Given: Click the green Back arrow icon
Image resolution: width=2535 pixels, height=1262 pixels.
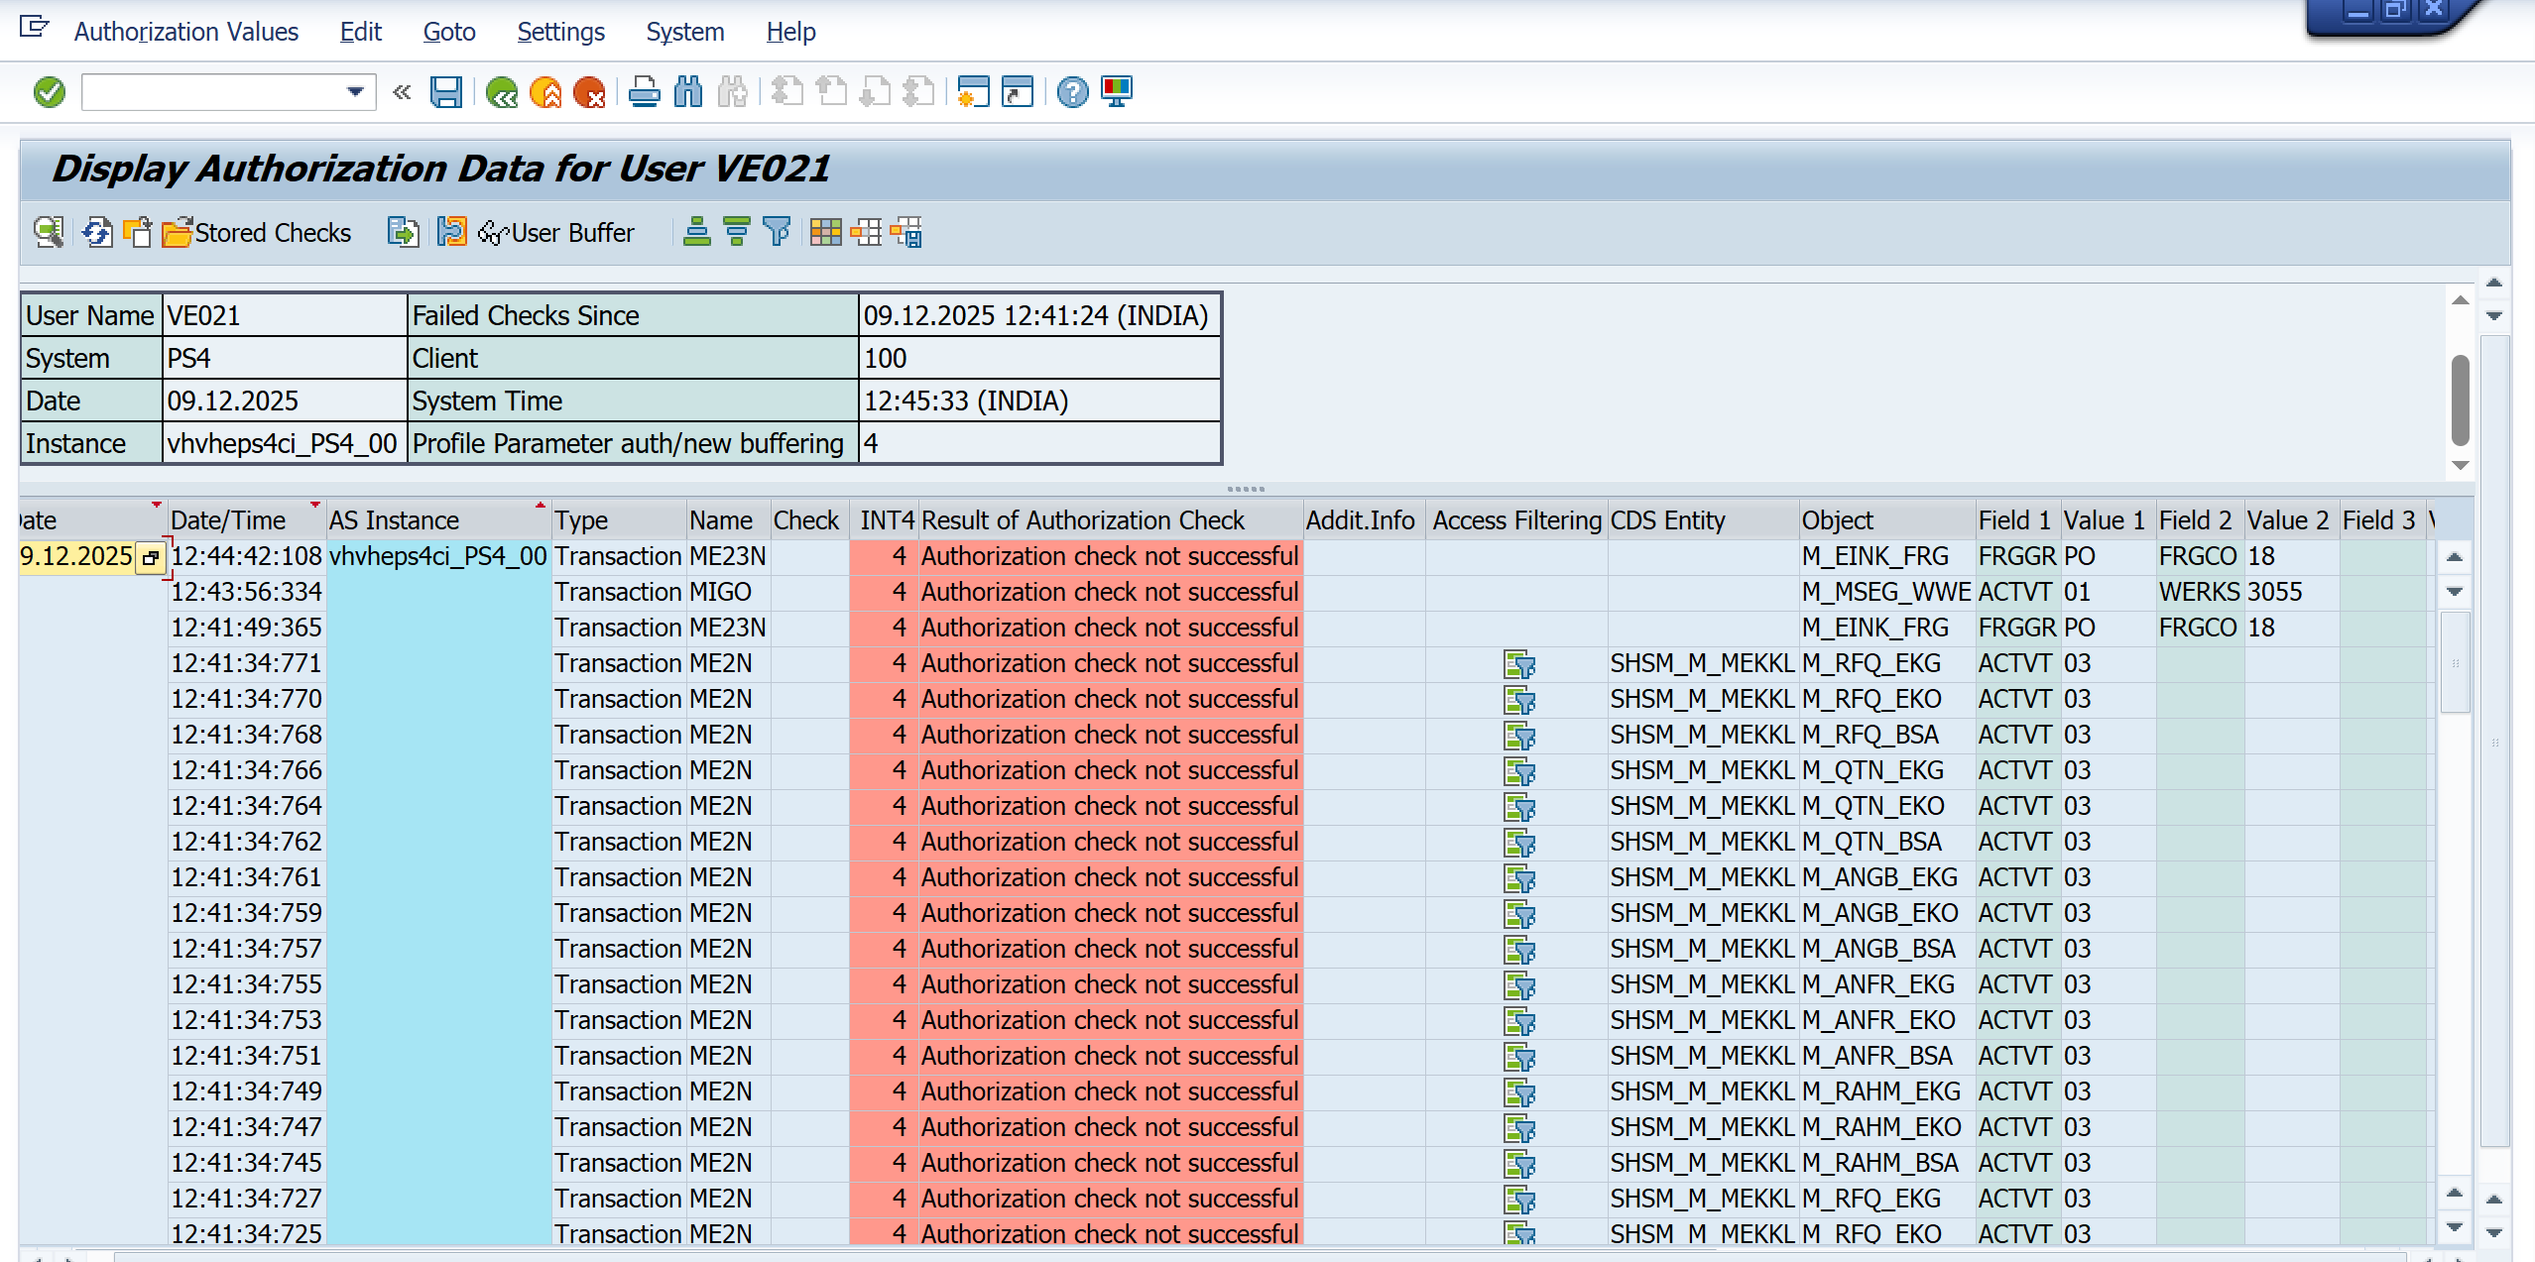Looking at the screenshot, I should tap(502, 92).
